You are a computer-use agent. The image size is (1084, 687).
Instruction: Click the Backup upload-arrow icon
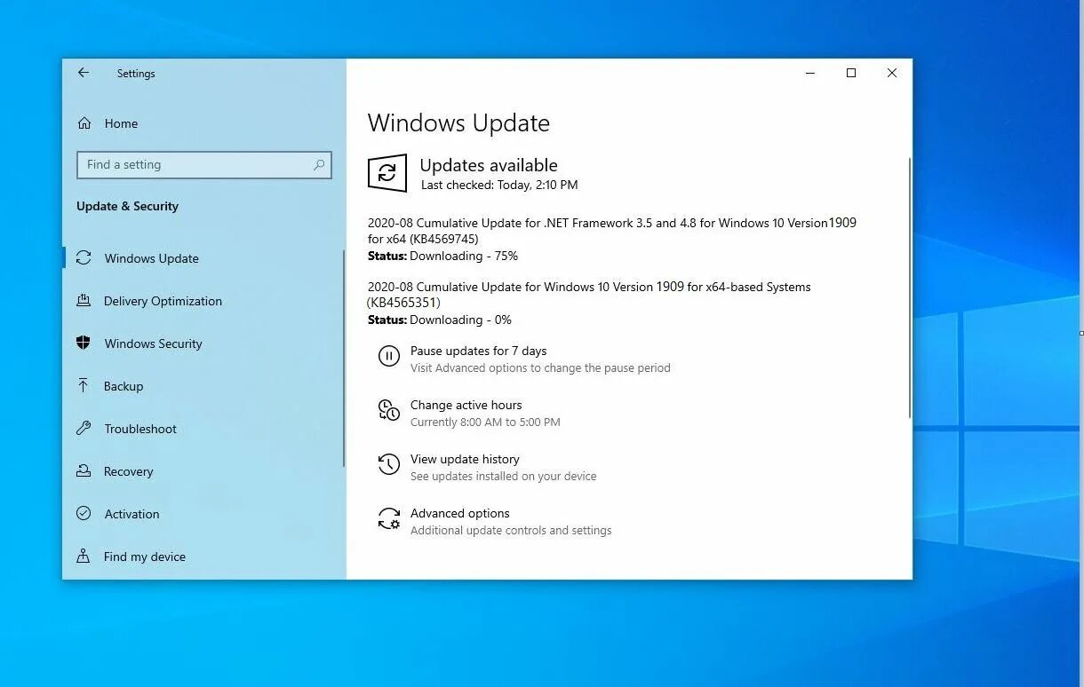(84, 385)
